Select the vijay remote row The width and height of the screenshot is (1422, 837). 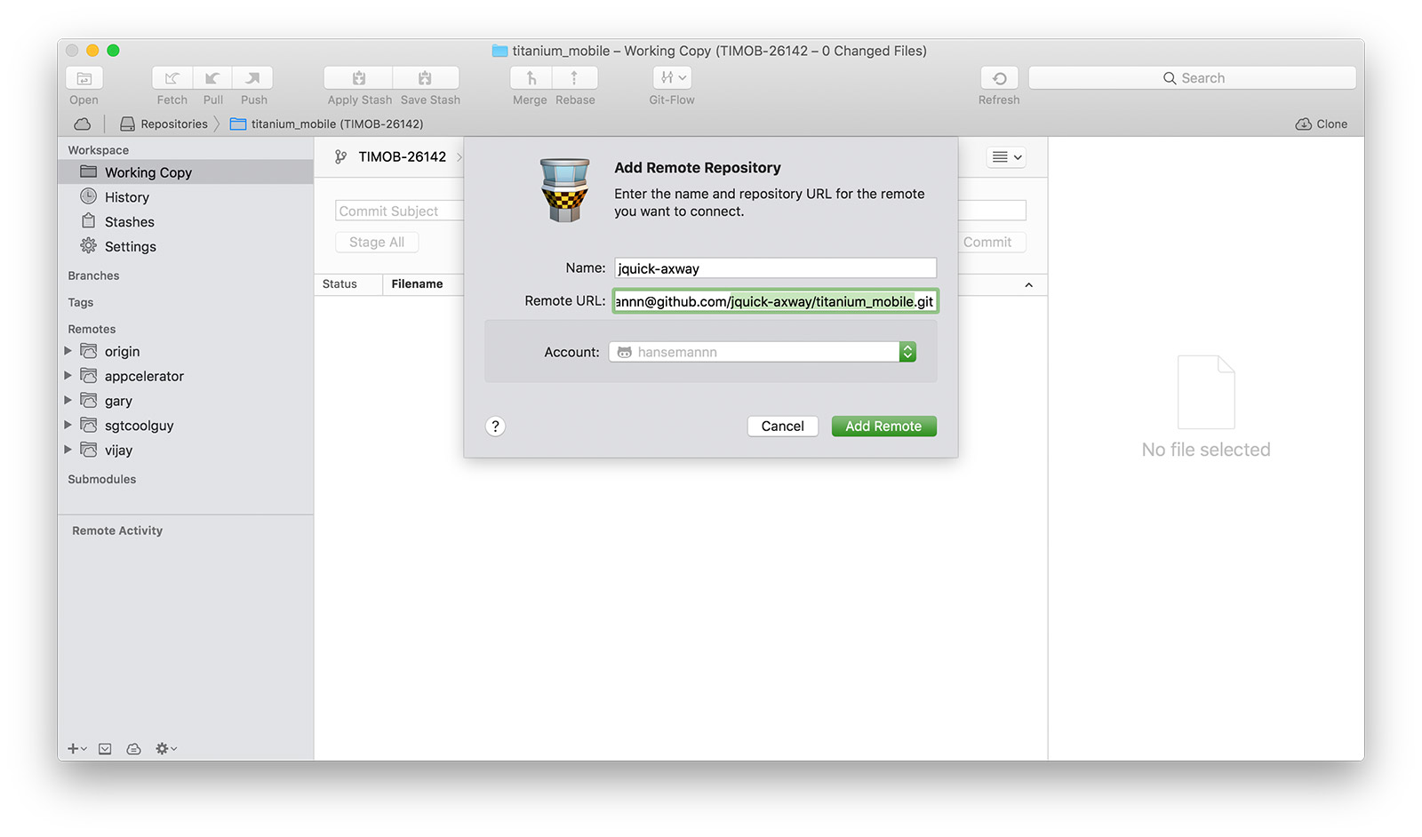point(186,450)
